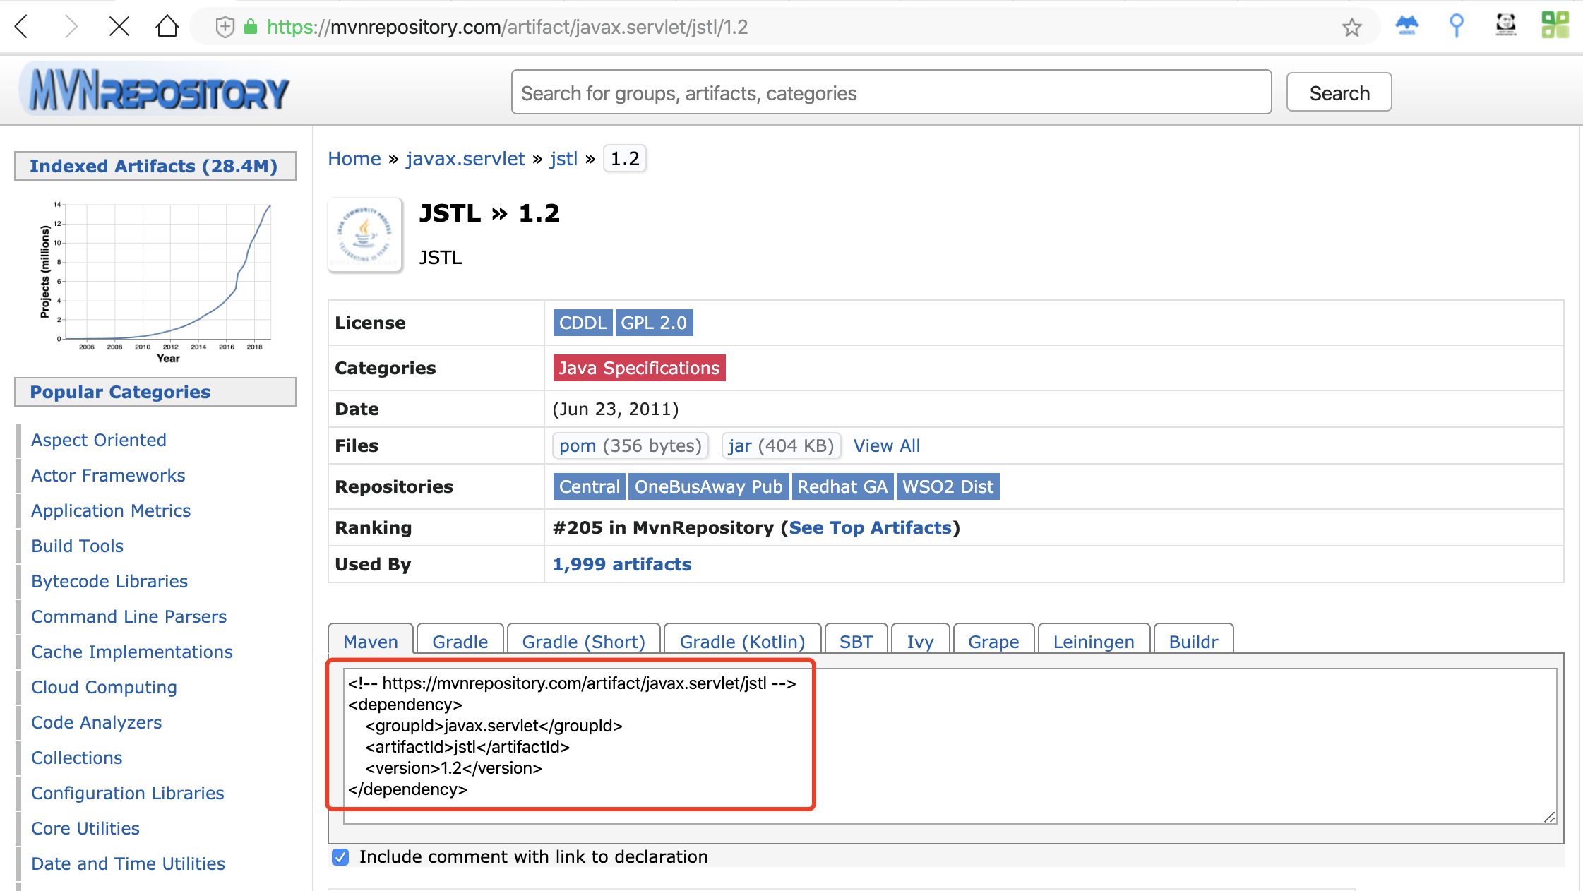Image resolution: width=1583 pixels, height=891 pixels.
Task: Bookmark page with star icon
Action: (x=1351, y=27)
